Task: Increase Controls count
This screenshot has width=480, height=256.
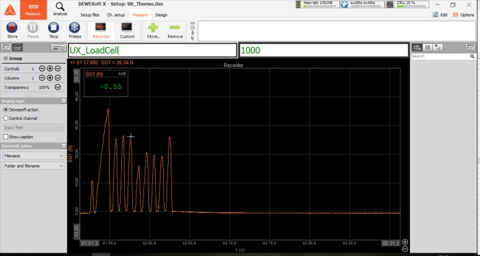Action: 50,68
